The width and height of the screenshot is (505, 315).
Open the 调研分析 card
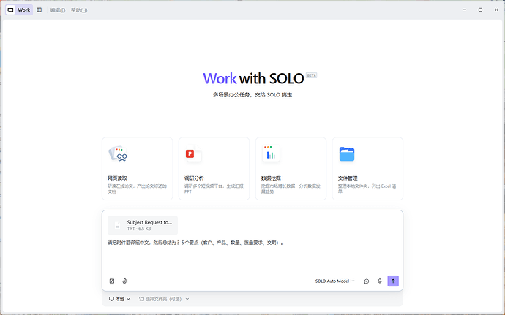point(214,169)
